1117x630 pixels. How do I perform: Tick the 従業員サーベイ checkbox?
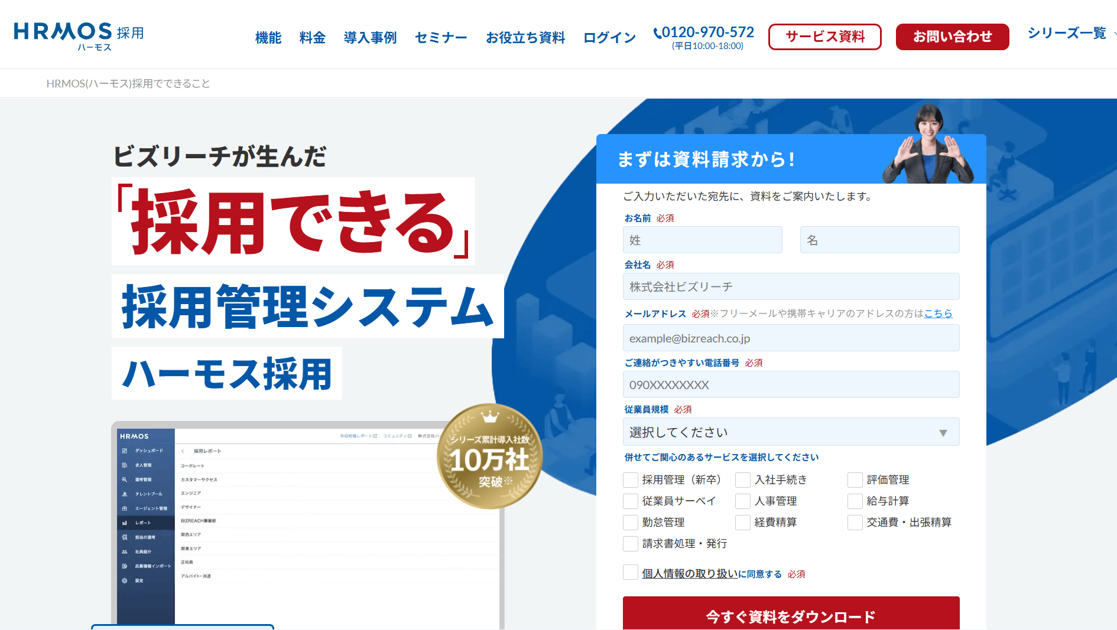[x=631, y=501]
